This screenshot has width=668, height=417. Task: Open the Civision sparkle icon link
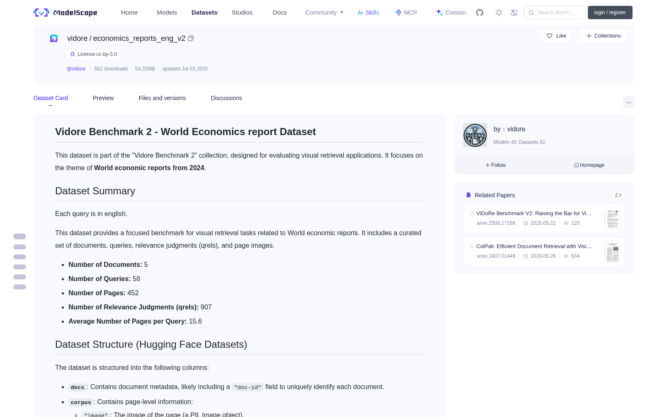[x=451, y=13]
